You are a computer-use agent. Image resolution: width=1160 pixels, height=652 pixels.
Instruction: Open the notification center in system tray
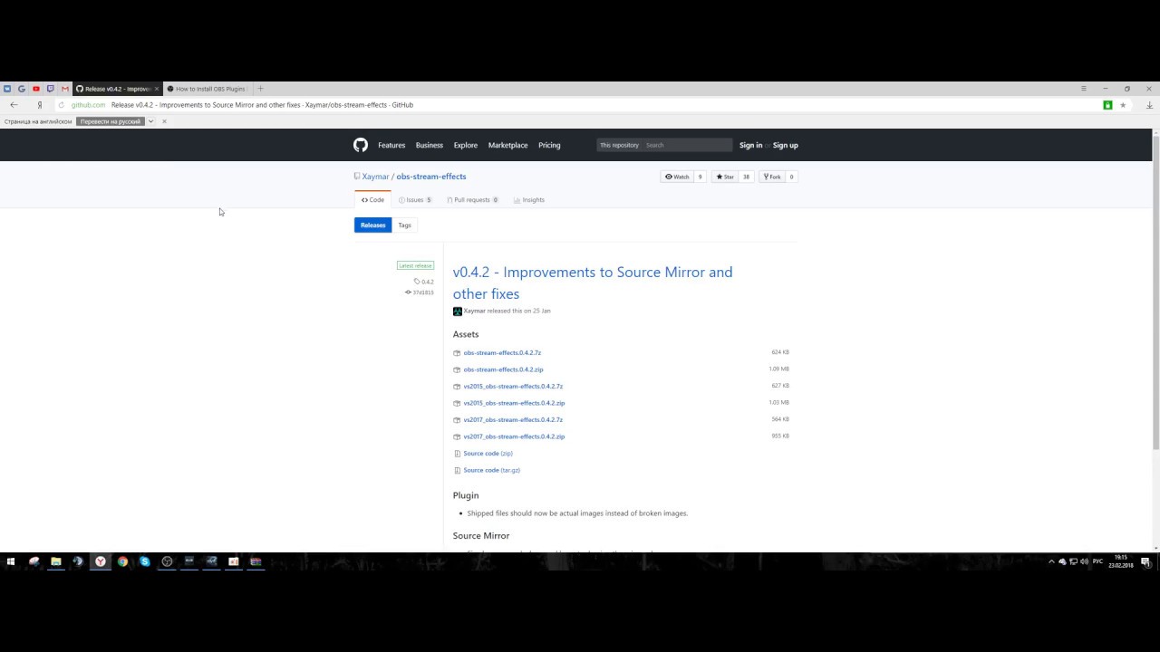coord(1146,562)
